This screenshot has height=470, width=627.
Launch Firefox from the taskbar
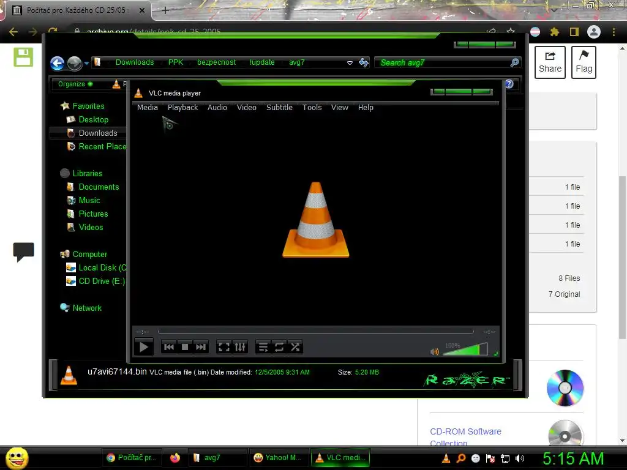(x=175, y=458)
